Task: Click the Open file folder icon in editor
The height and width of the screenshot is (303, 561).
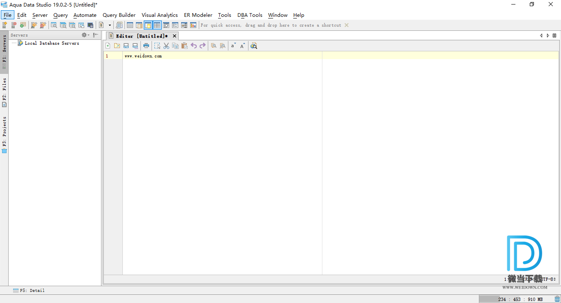Action: (x=117, y=46)
